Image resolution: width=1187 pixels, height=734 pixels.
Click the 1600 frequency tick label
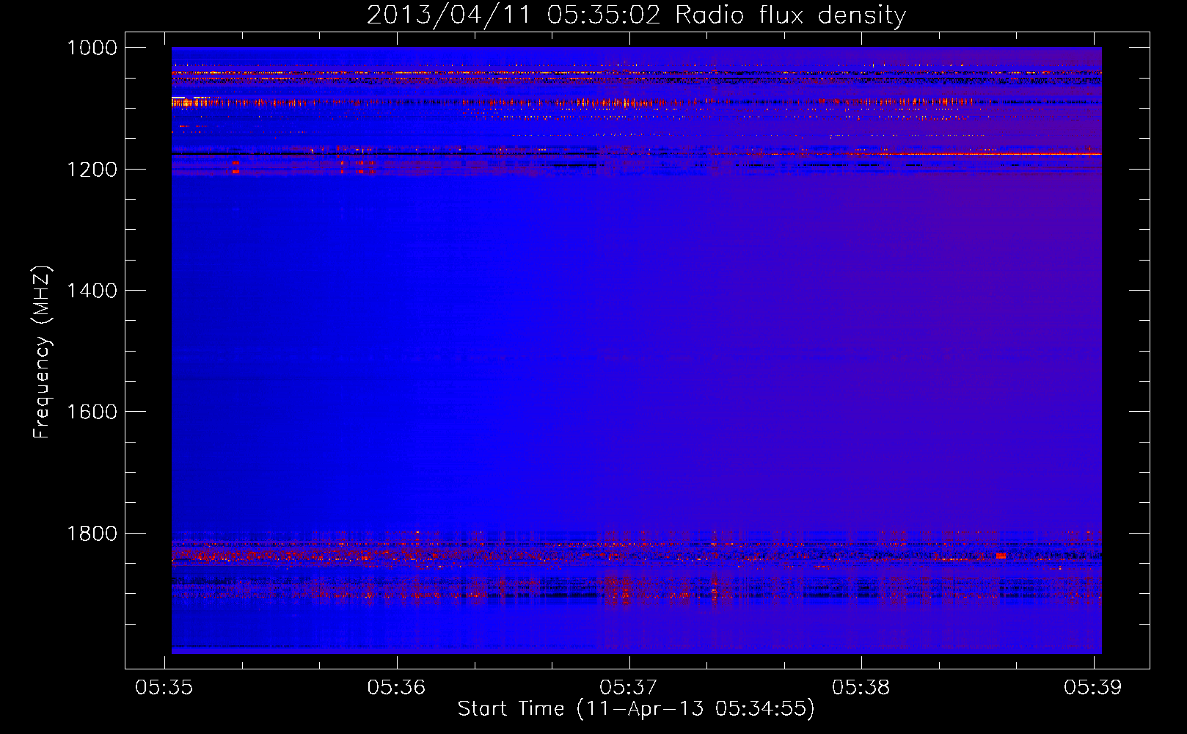tap(92, 412)
